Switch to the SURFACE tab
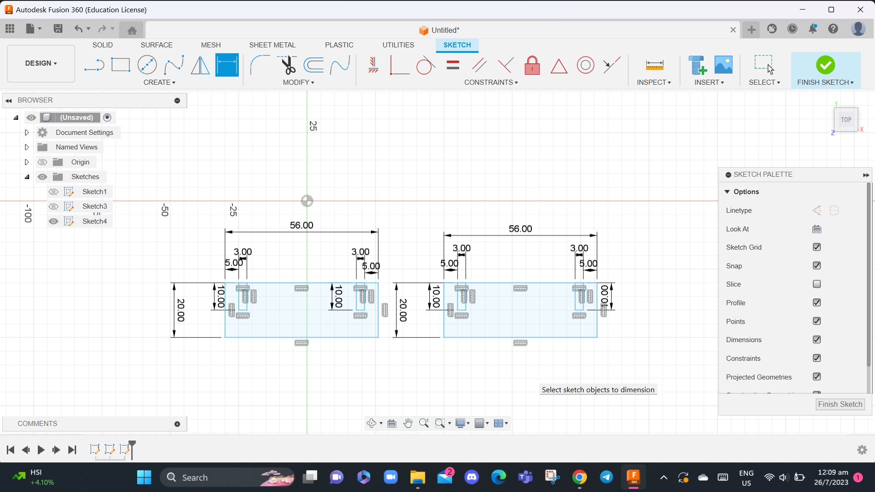 156,45
